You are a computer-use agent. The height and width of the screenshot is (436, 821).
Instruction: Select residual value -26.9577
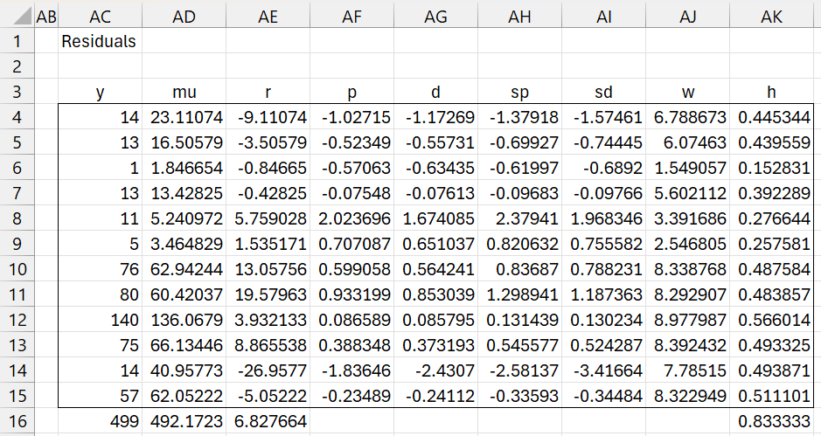(x=268, y=370)
